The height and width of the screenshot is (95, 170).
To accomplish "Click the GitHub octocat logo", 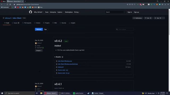I will [x=31, y=12].
